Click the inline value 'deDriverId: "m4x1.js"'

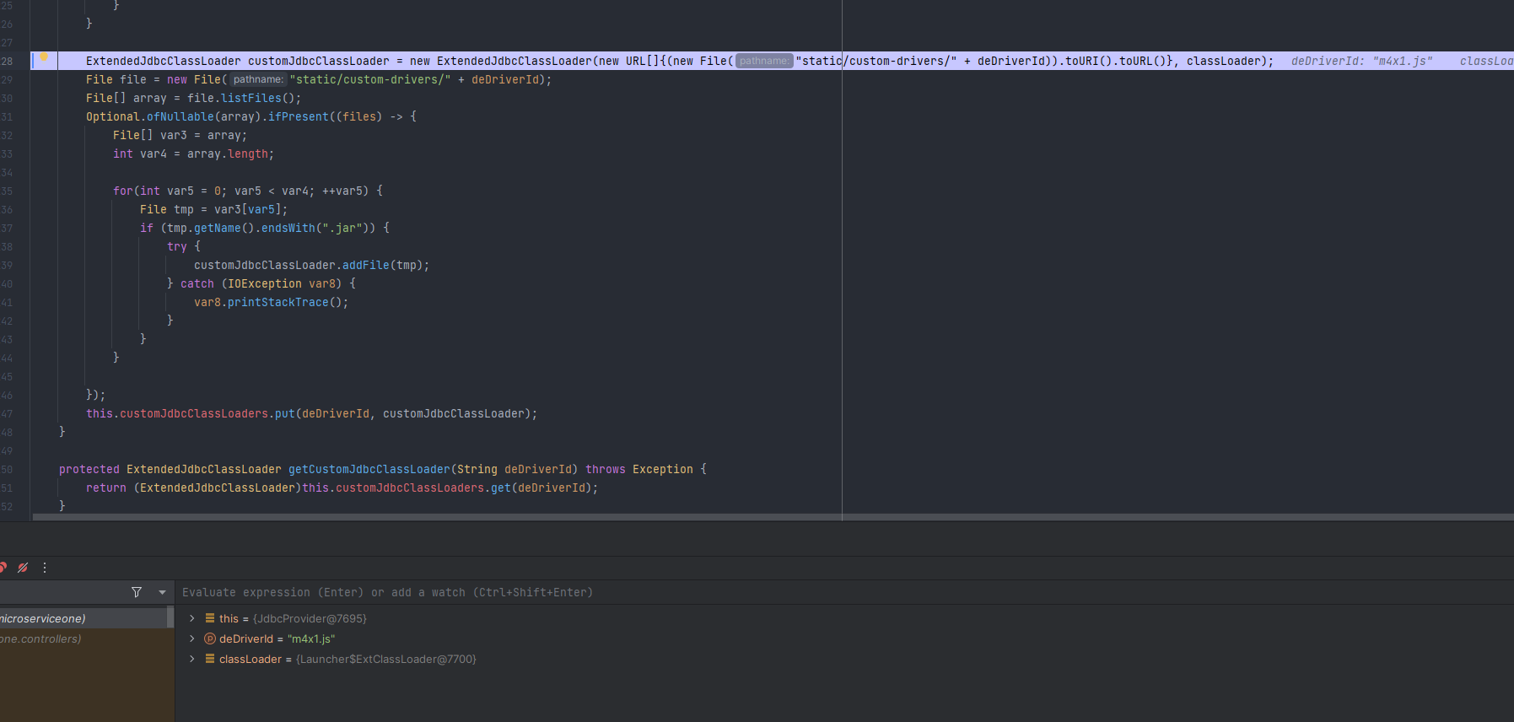1361,61
